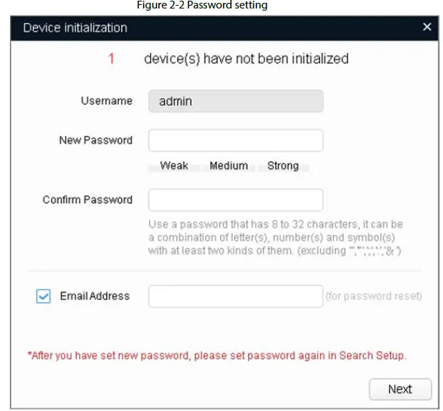Click the New Password label

click(96, 140)
